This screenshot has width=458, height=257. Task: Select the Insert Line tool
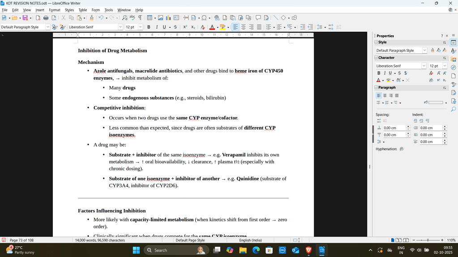pyautogui.click(x=276, y=18)
